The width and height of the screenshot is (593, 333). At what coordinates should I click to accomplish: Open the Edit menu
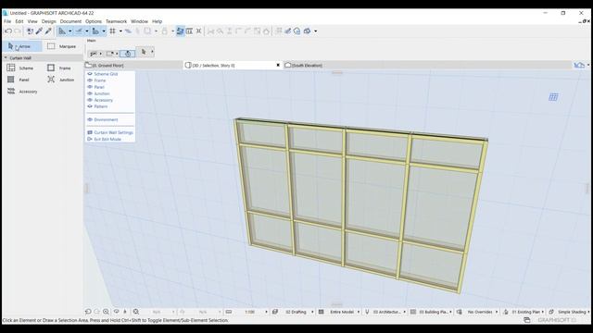(19, 21)
